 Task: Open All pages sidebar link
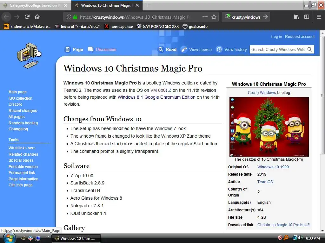(17, 117)
